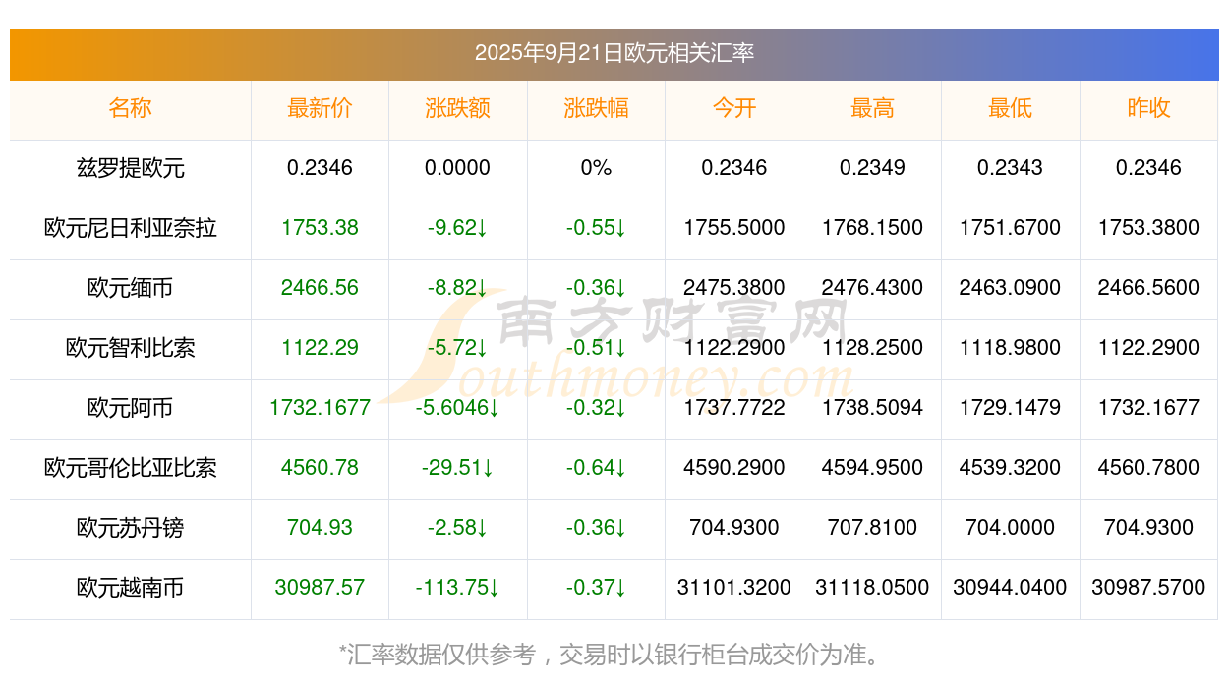The height and width of the screenshot is (686, 1229).
Task: Click high value 1738.5094
Action: [x=872, y=408]
